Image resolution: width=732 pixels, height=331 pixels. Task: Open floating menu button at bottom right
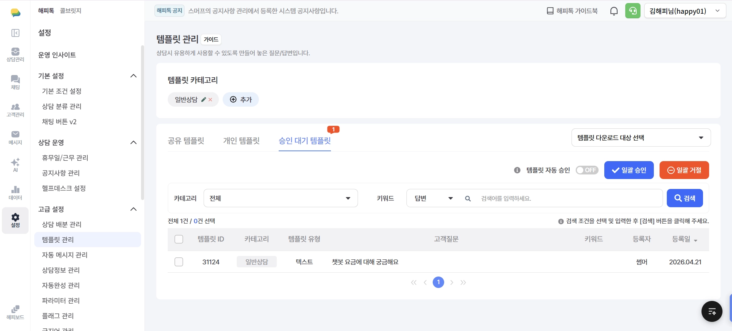(712, 311)
